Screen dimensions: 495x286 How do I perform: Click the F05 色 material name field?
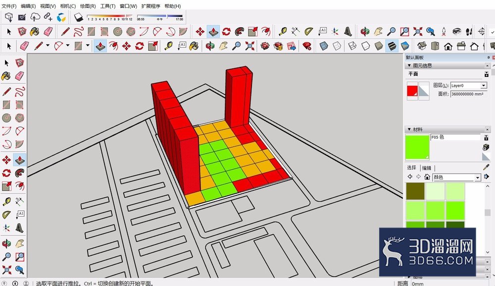(455, 137)
